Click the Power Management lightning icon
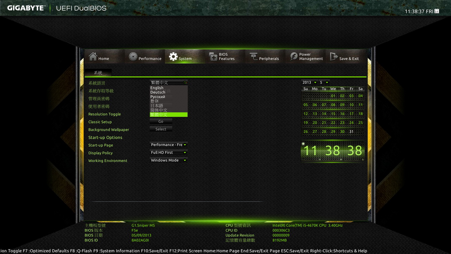The height and width of the screenshot is (254, 451). [294, 56]
